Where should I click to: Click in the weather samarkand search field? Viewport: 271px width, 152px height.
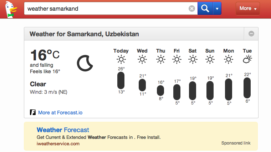coord(107,9)
